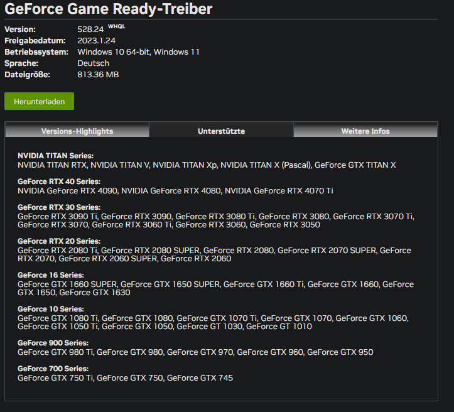Select the Unterstützte tab
The width and height of the screenshot is (454, 412).
click(x=221, y=131)
